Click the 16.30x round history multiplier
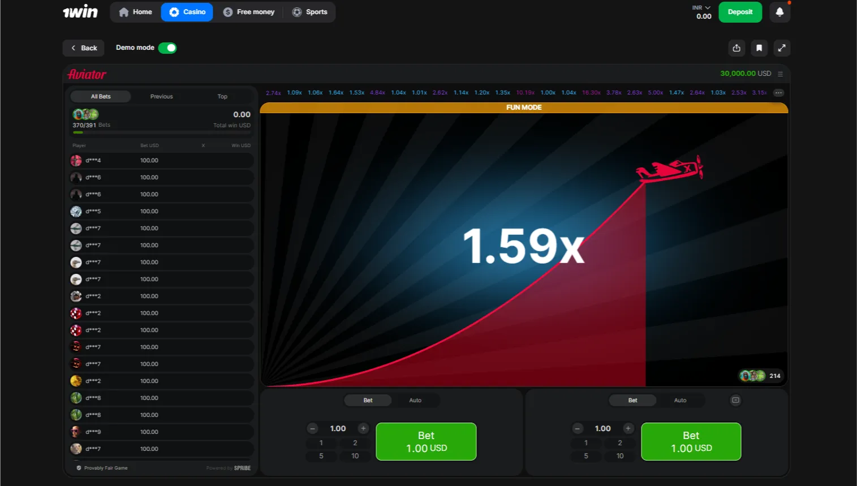The height and width of the screenshot is (486, 857). 591,93
